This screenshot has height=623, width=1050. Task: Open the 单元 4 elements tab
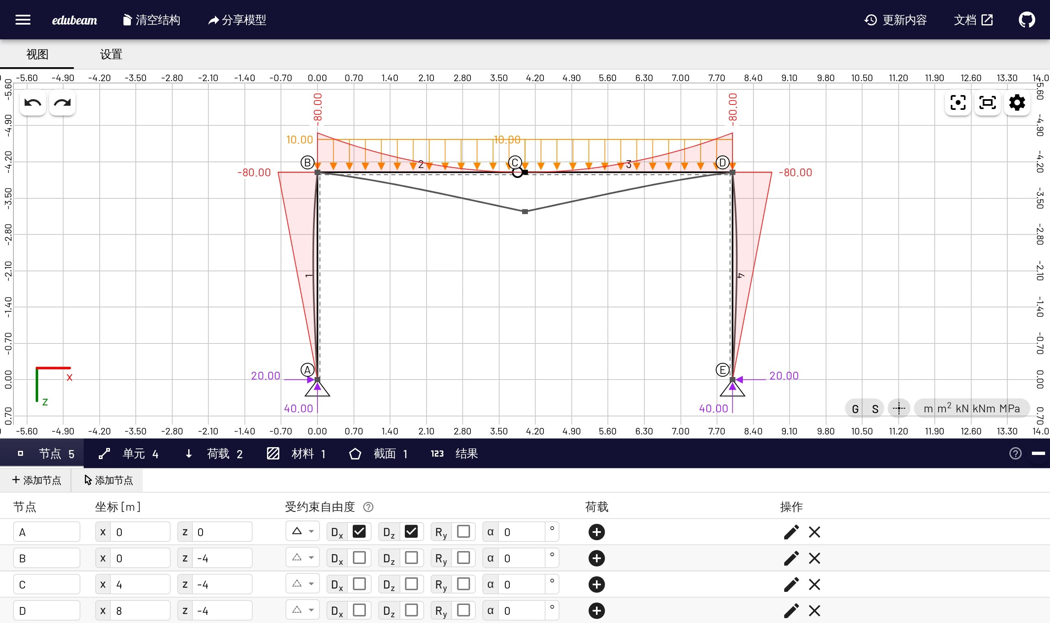pos(128,453)
